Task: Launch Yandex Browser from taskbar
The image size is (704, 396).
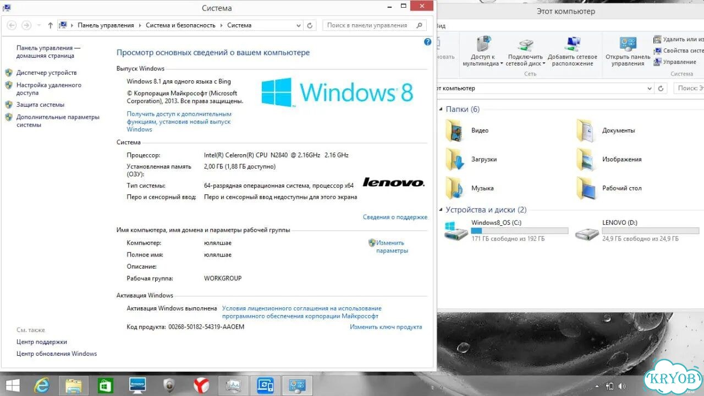Action: coord(201,385)
